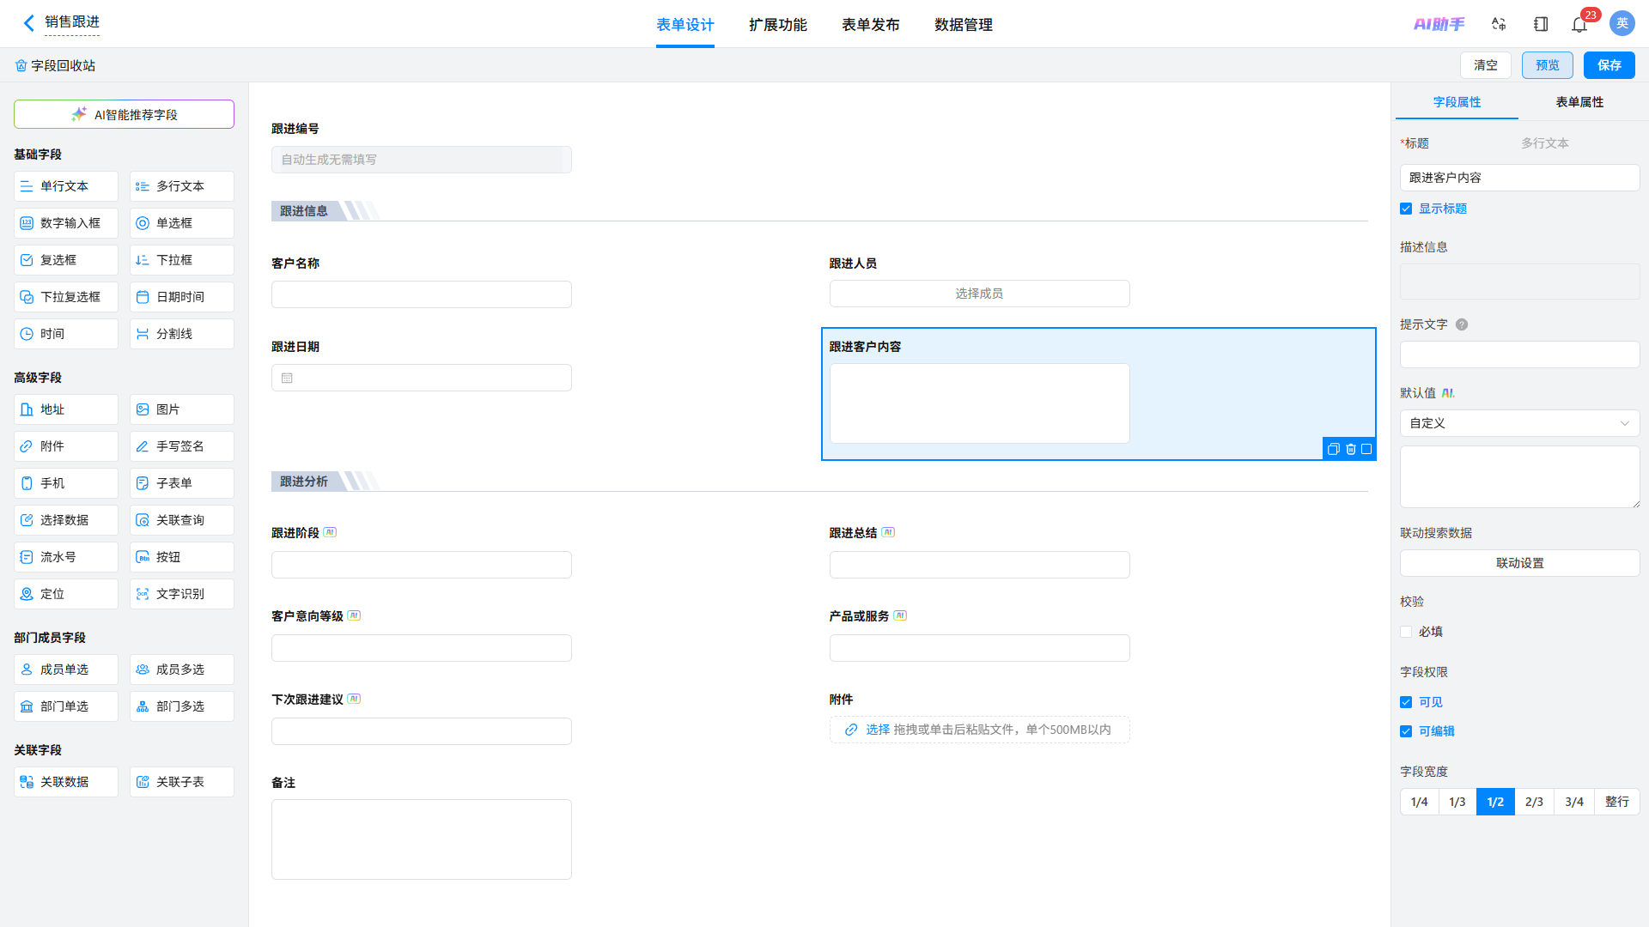Image resolution: width=1649 pixels, height=927 pixels.
Task: Open the user avatar labeled 英
Action: point(1622,23)
